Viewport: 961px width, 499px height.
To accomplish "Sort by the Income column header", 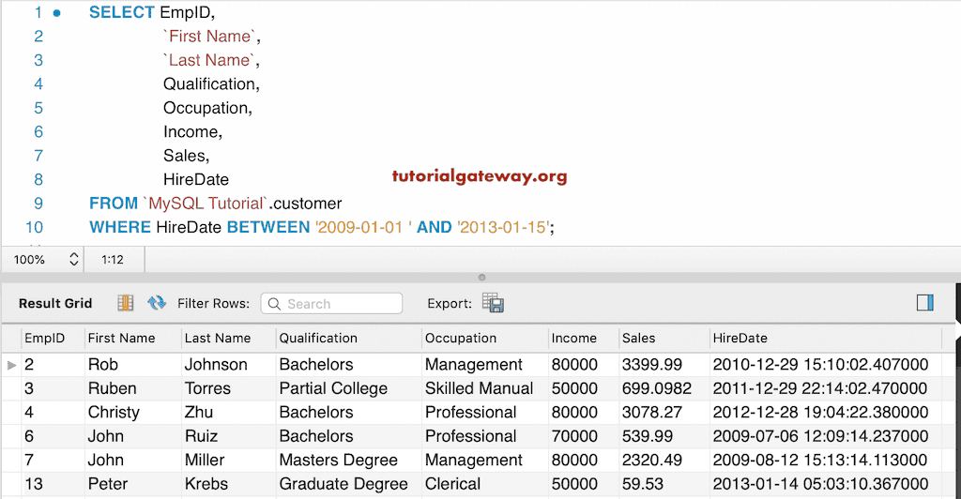I will (x=573, y=338).
